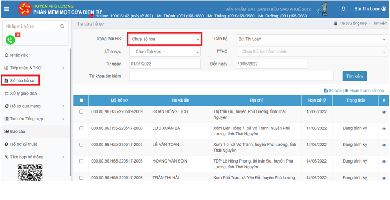Screen dimensions: 390x200
Task: Click the Từ ngày date field
Action: (x=165, y=64)
